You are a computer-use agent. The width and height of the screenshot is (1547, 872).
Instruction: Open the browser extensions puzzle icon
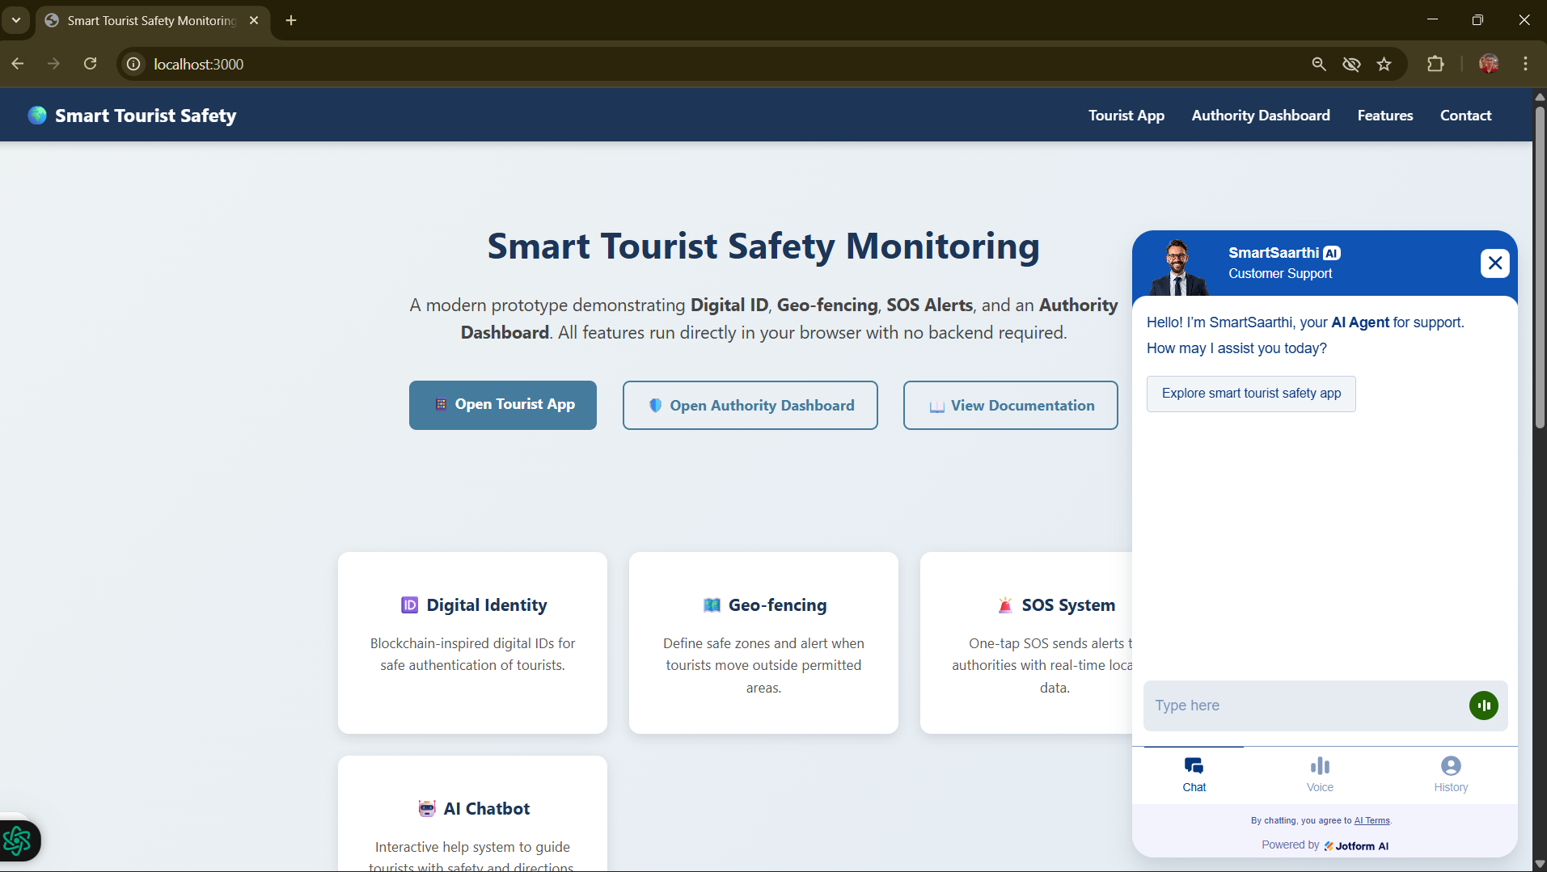tap(1435, 64)
